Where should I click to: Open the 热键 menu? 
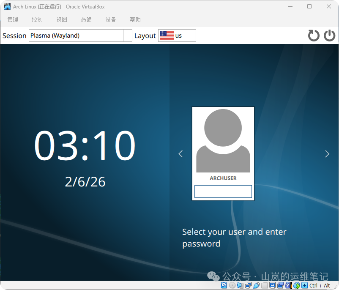[x=86, y=19]
